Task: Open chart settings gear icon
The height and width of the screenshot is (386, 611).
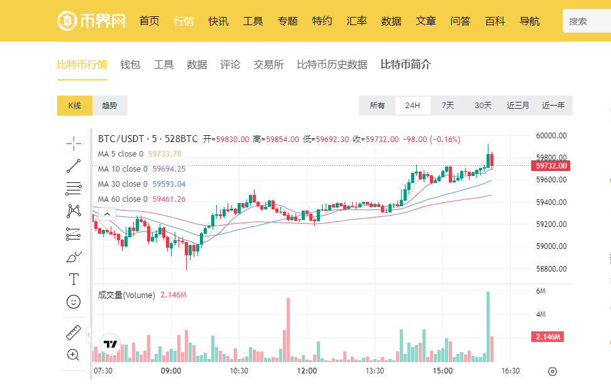Action: pos(552,372)
